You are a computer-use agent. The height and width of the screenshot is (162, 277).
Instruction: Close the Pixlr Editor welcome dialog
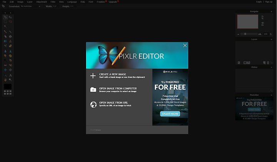[185, 45]
